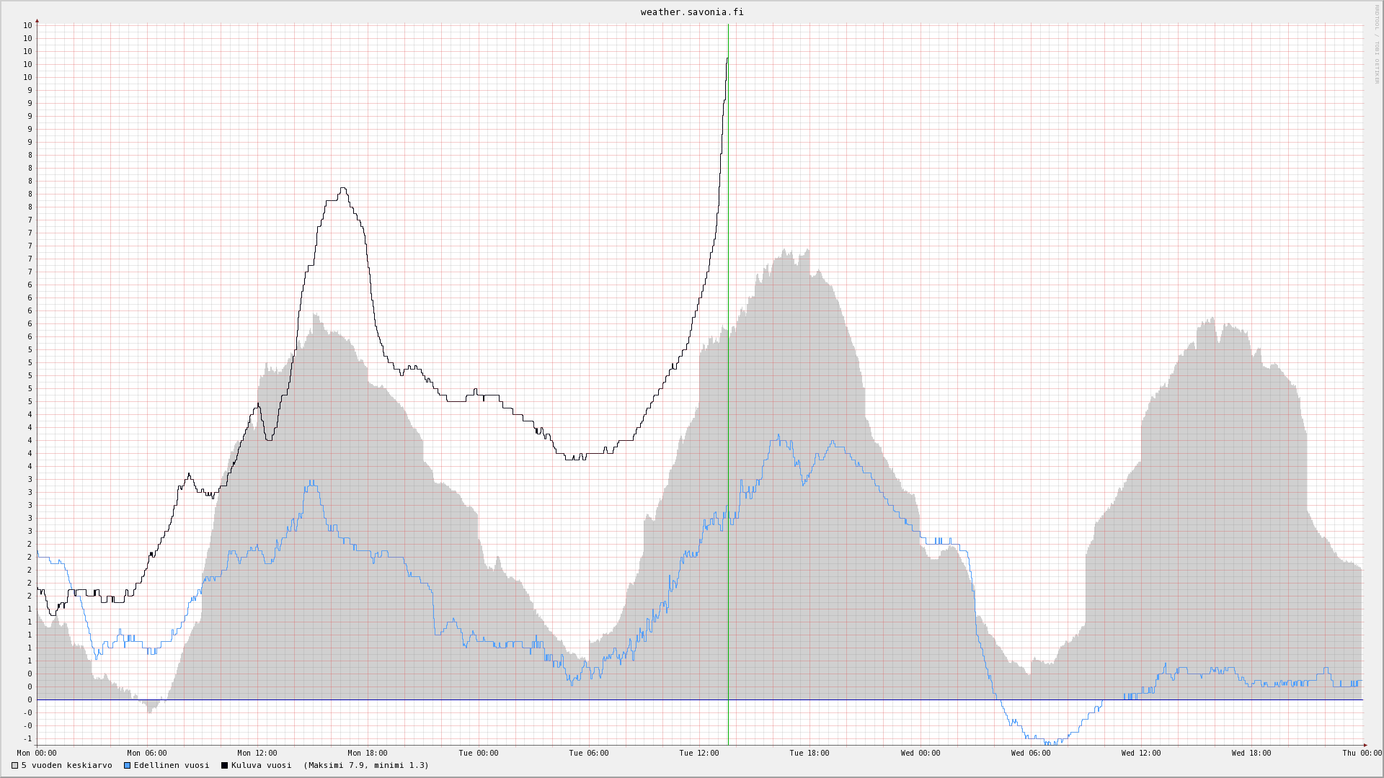Click the weather.savonia.fi chart title

(x=692, y=12)
